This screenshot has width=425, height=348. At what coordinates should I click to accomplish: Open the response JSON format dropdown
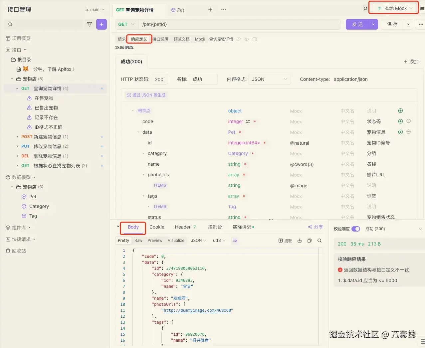pyautogui.click(x=199, y=241)
